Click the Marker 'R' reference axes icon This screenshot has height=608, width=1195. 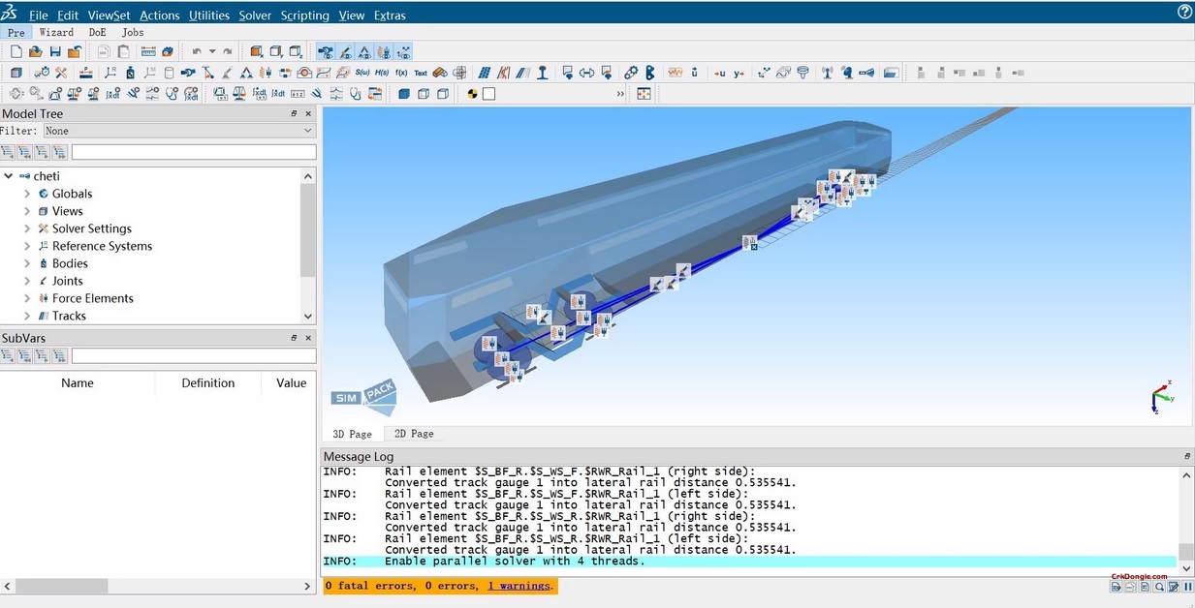110,73
